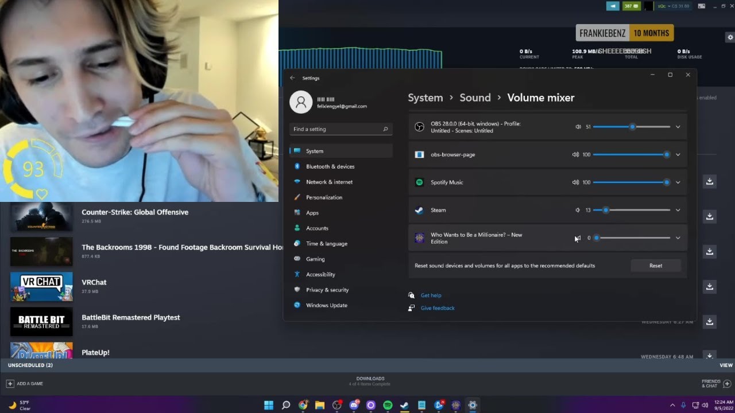This screenshot has width=735, height=413.
Task: Mute the Spotify Music speaker icon
Action: tap(575, 182)
